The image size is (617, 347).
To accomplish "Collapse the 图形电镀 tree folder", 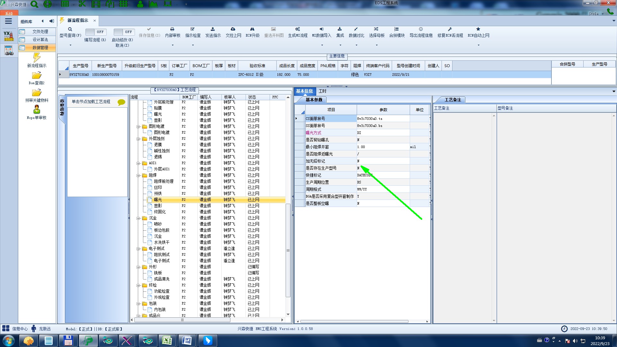I will 139,127.
